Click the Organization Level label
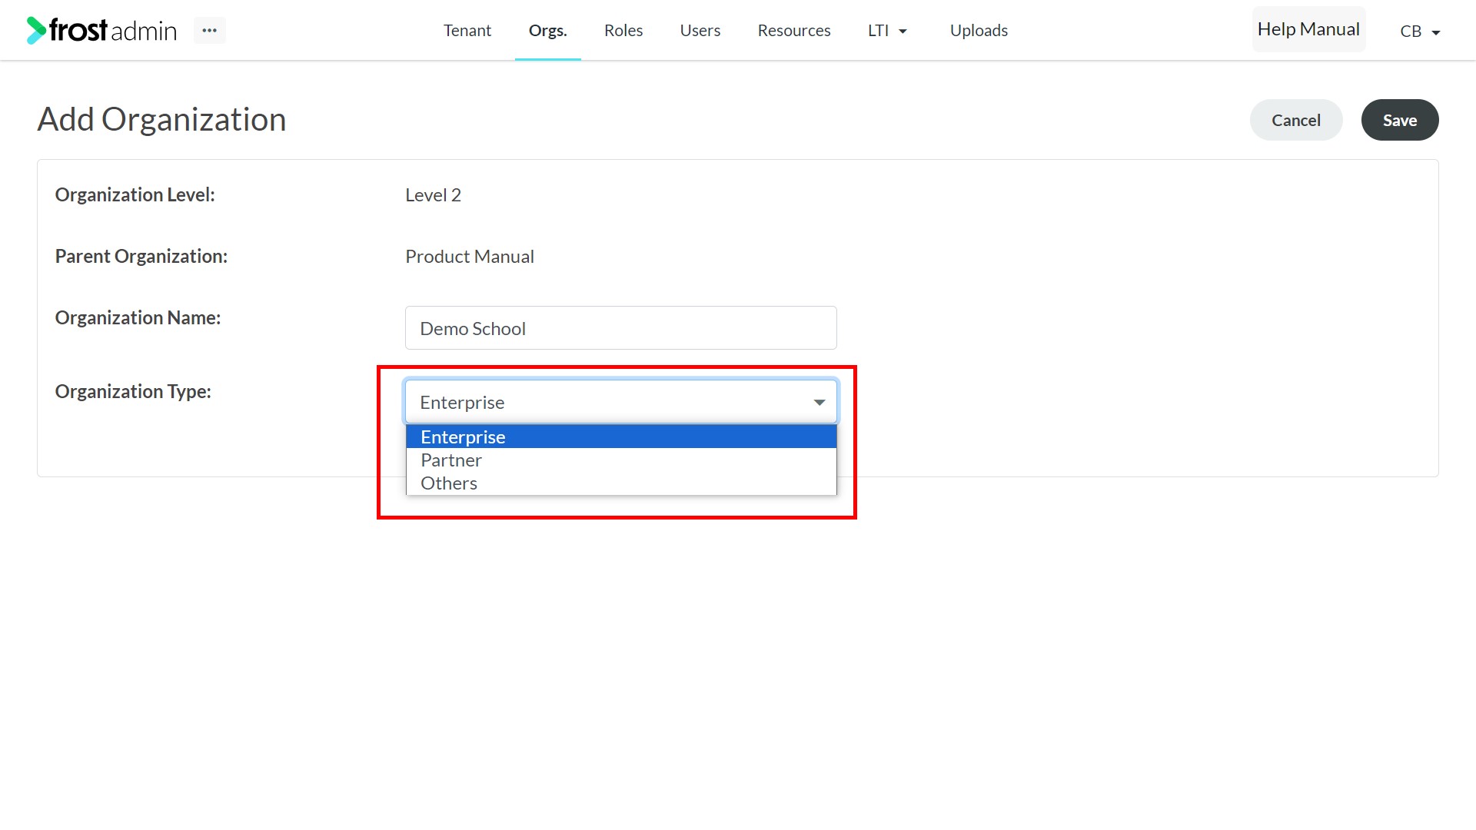The image size is (1476, 830). (x=135, y=195)
